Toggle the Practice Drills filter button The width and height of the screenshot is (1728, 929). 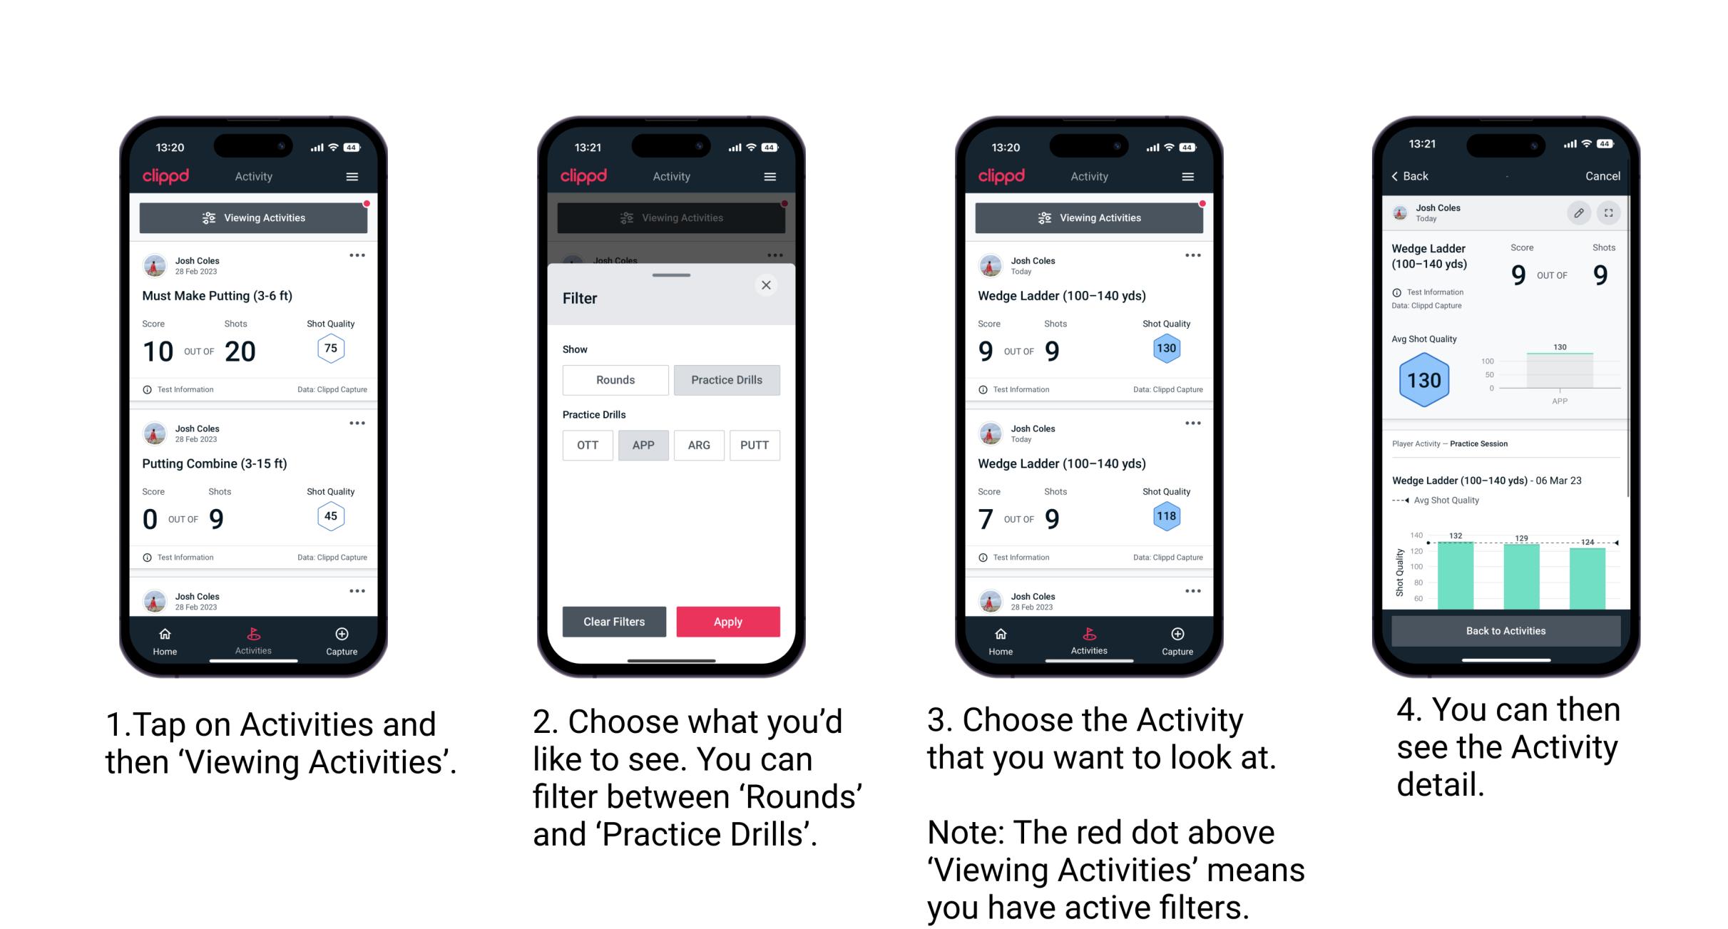(x=725, y=379)
